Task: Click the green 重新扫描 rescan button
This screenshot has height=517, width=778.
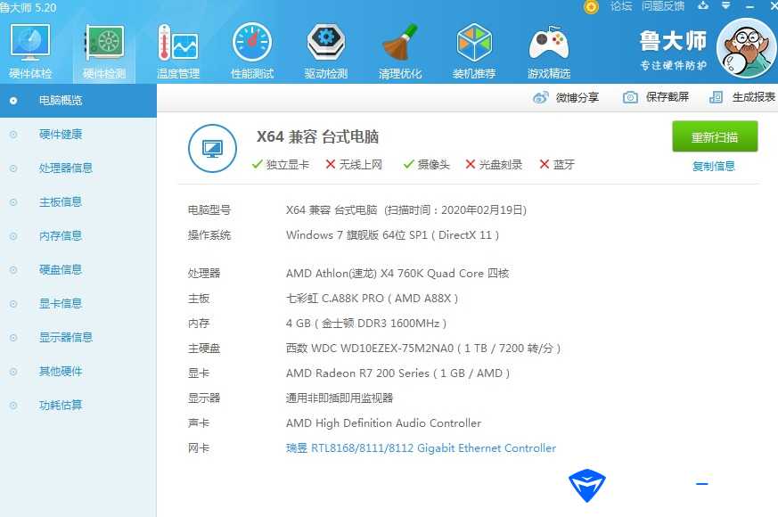Action: pyautogui.click(x=715, y=136)
